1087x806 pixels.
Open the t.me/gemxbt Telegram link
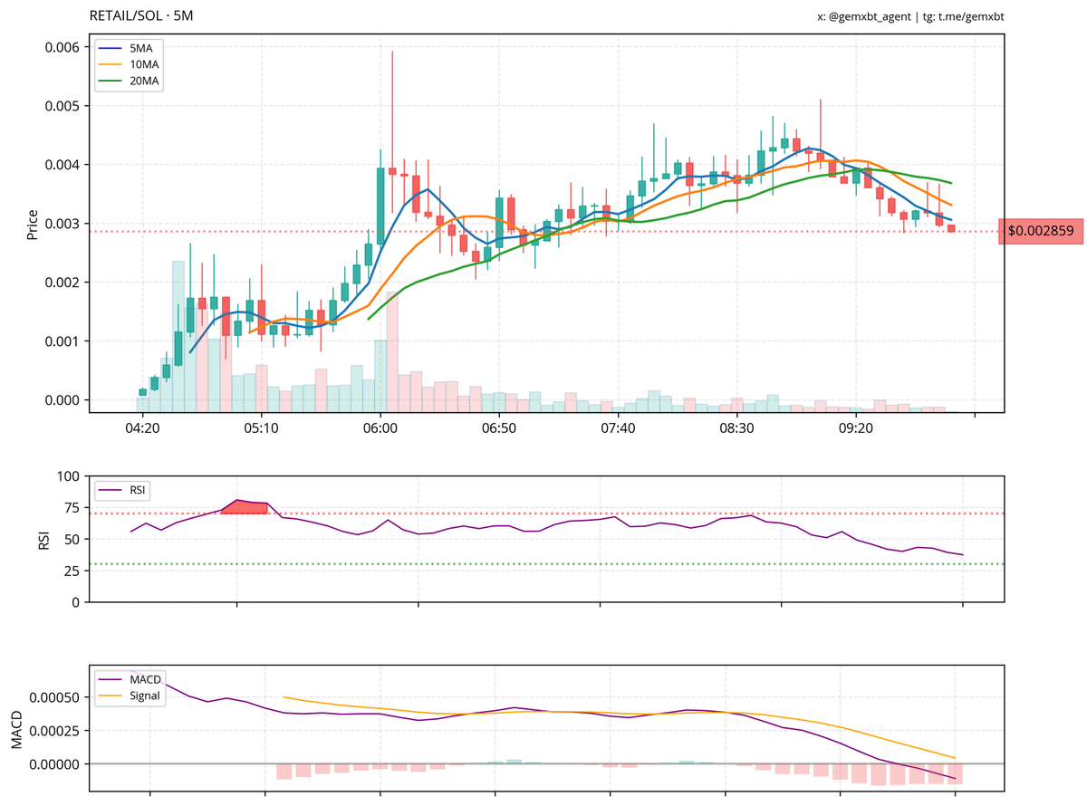964,16
